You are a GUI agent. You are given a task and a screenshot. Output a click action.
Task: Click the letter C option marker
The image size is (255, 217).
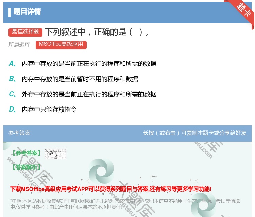[12, 94]
